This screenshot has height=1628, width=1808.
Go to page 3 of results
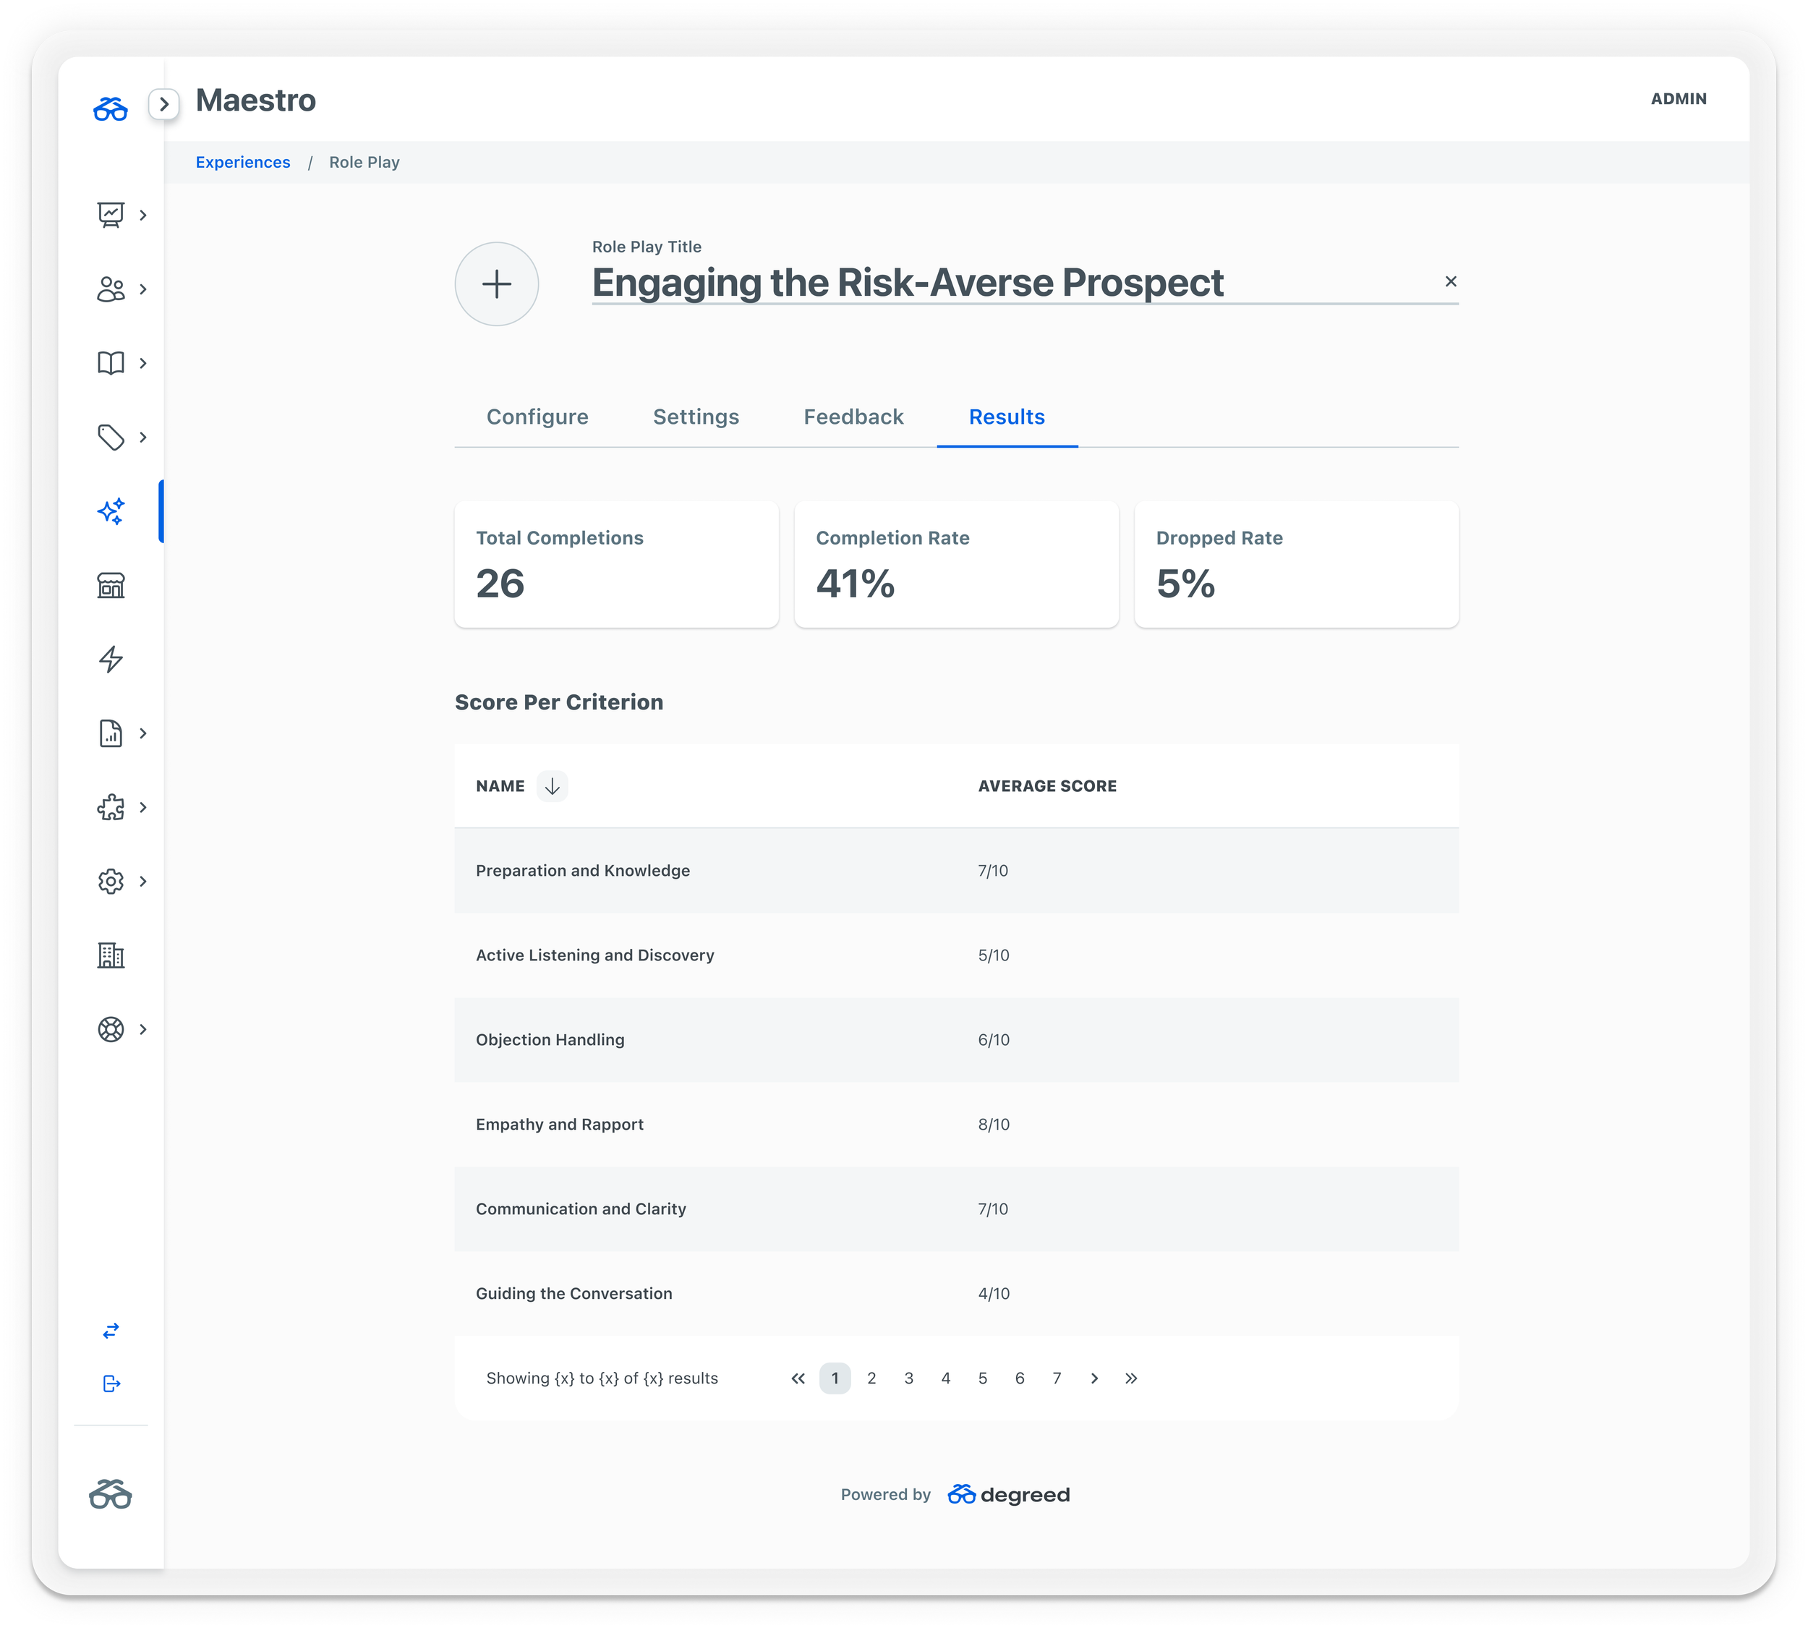click(909, 1378)
